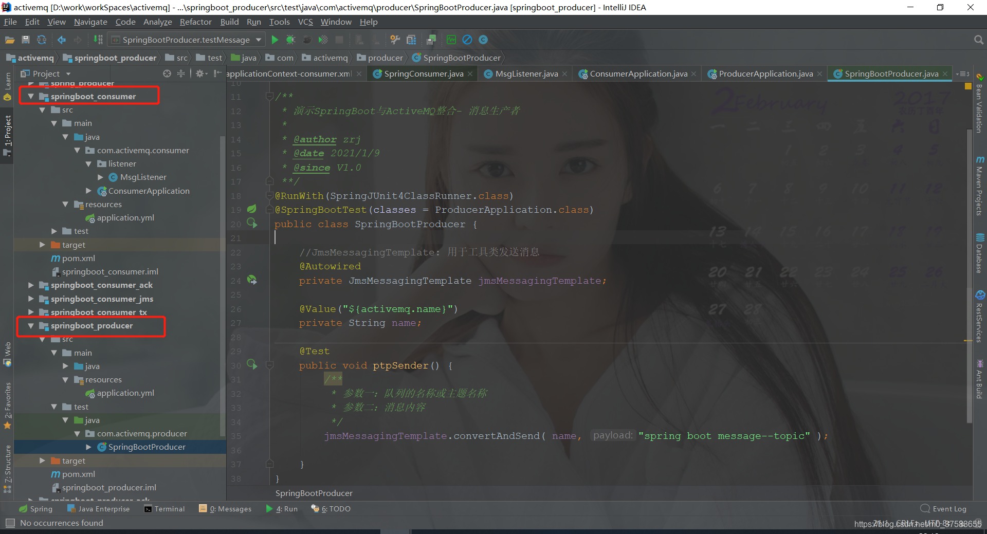Toggle the Web side panel
Viewport: 987px width, 534px height.
[x=7, y=354]
